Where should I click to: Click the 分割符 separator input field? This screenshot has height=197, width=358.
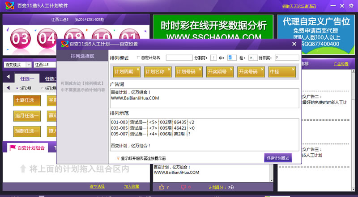coord(213,58)
